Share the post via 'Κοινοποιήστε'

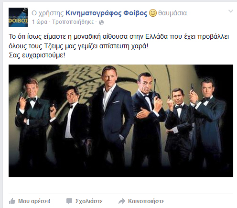(x=146, y=201)
